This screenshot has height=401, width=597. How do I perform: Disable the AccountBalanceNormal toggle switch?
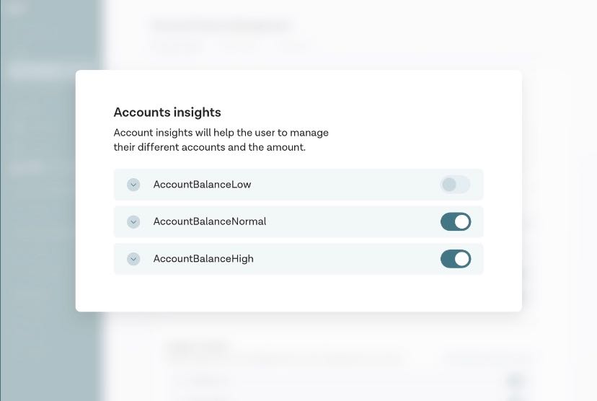pos(456,221)
